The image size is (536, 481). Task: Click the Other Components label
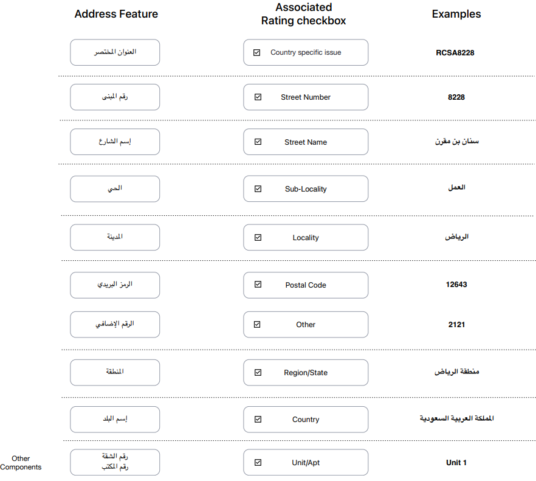pos(21,463)
